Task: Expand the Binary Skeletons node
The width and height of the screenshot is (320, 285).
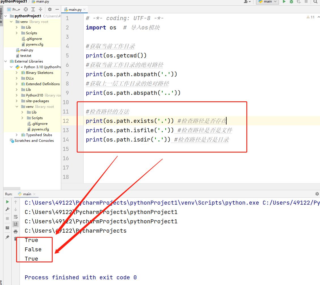Action: (17, 73)
